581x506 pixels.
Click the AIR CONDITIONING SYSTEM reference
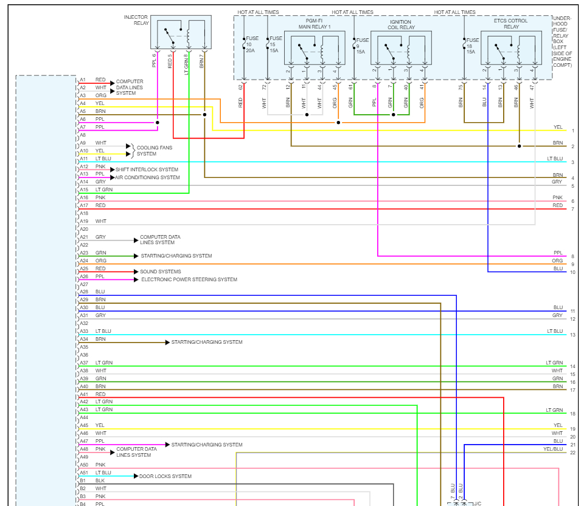(x=147, y=177)
